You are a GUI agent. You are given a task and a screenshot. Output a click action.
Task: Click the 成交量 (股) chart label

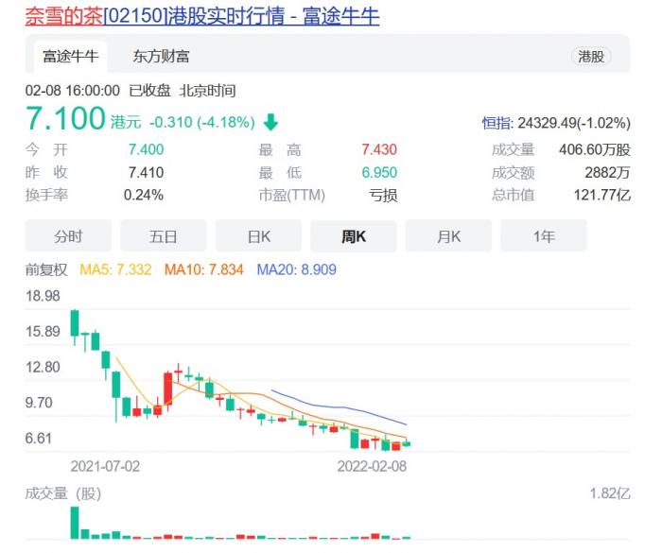tap(63, 493)
